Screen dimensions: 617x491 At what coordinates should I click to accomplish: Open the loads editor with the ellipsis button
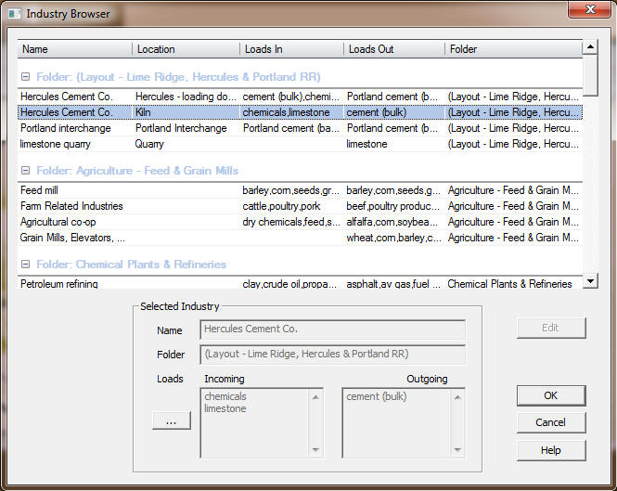(172, 420)
